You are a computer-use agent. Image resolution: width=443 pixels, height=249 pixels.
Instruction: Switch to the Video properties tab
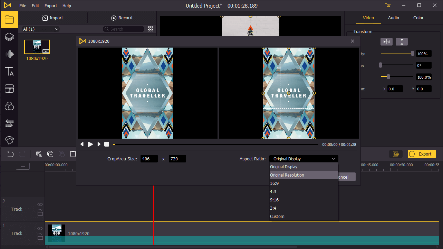368,18
